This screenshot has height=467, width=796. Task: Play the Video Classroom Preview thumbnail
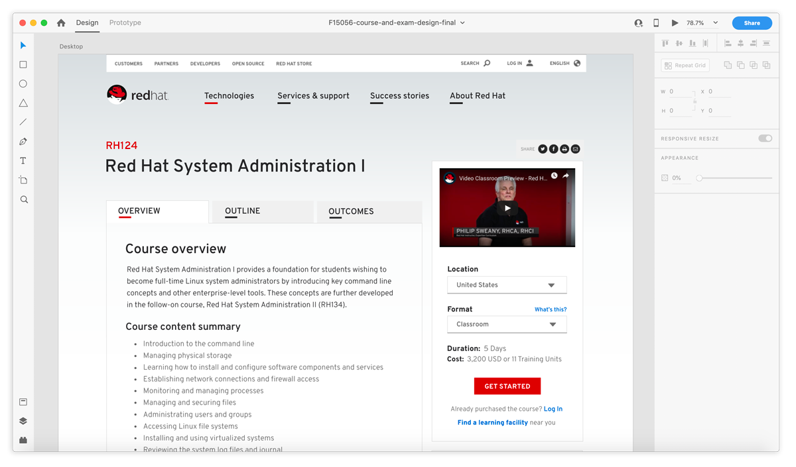[507, 208]
